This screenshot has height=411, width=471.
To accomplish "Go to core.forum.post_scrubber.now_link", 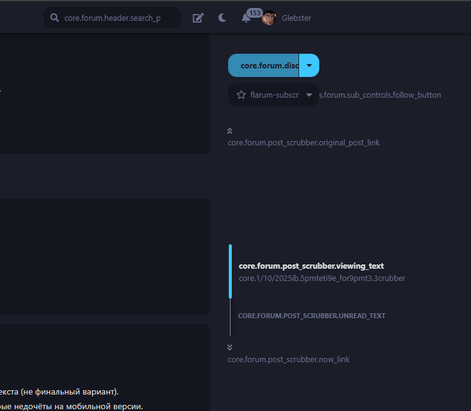I will tap(289, 360).
